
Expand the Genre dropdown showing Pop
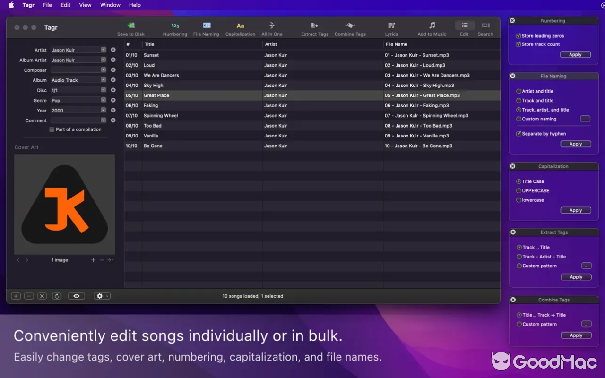click(103, 100)
